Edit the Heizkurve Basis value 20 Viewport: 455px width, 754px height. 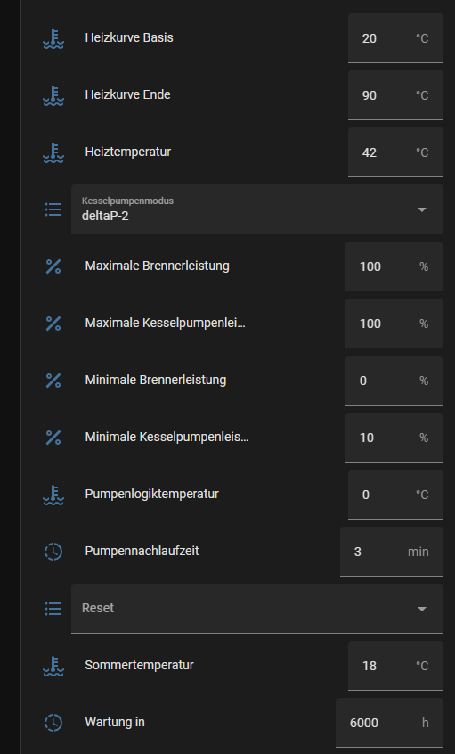click(x=395, y=38)
